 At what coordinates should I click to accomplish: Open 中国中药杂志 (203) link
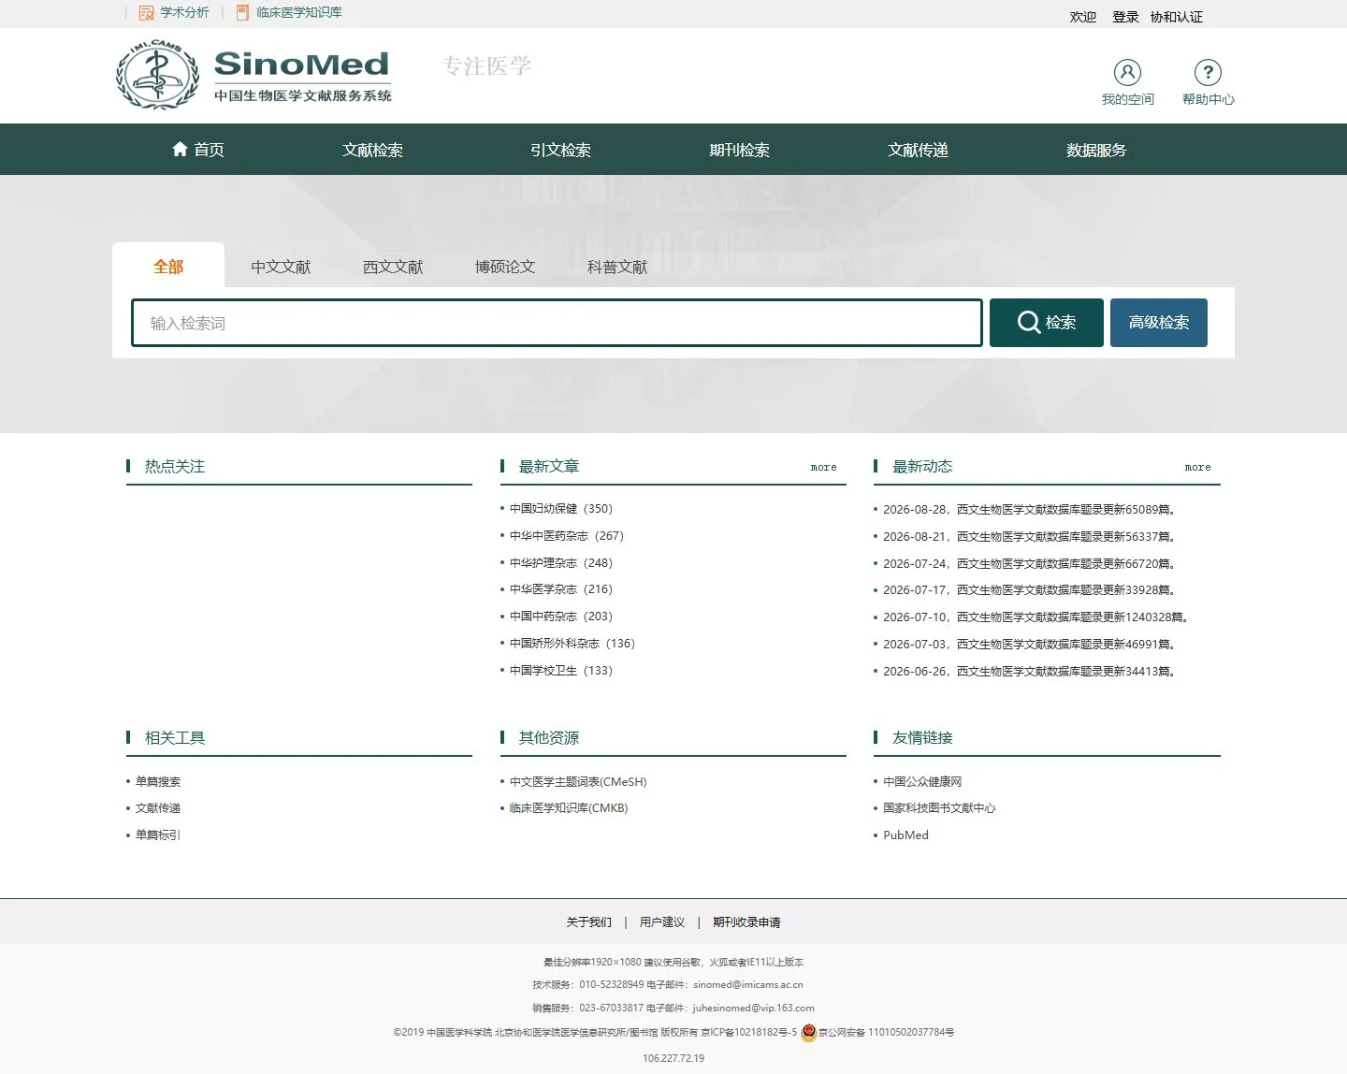coord(561,617)
